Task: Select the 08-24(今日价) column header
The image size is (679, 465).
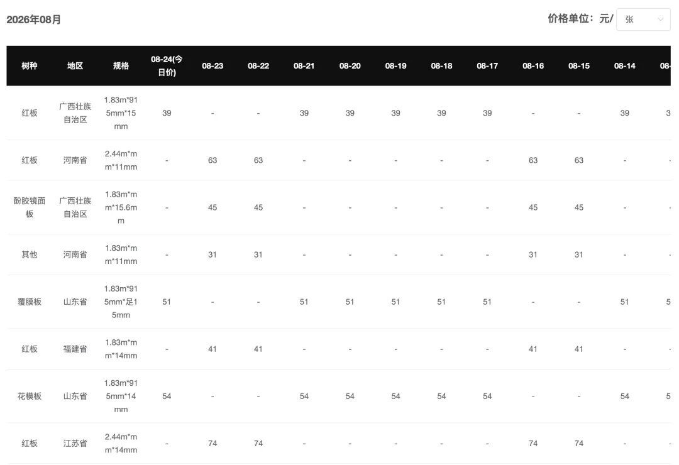Action: click(x=167, y=66)
